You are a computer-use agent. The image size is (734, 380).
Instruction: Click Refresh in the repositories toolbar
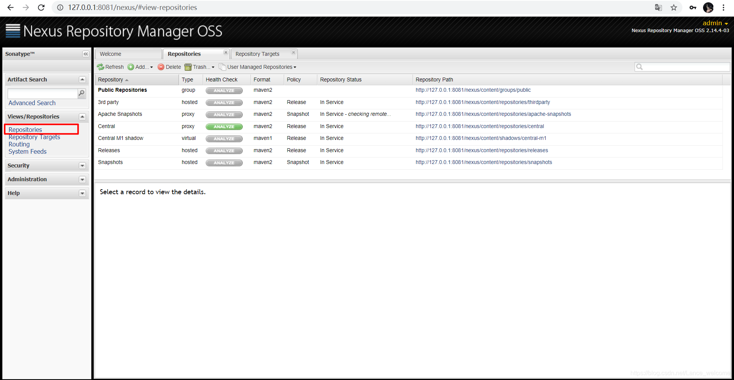point(110,67)
